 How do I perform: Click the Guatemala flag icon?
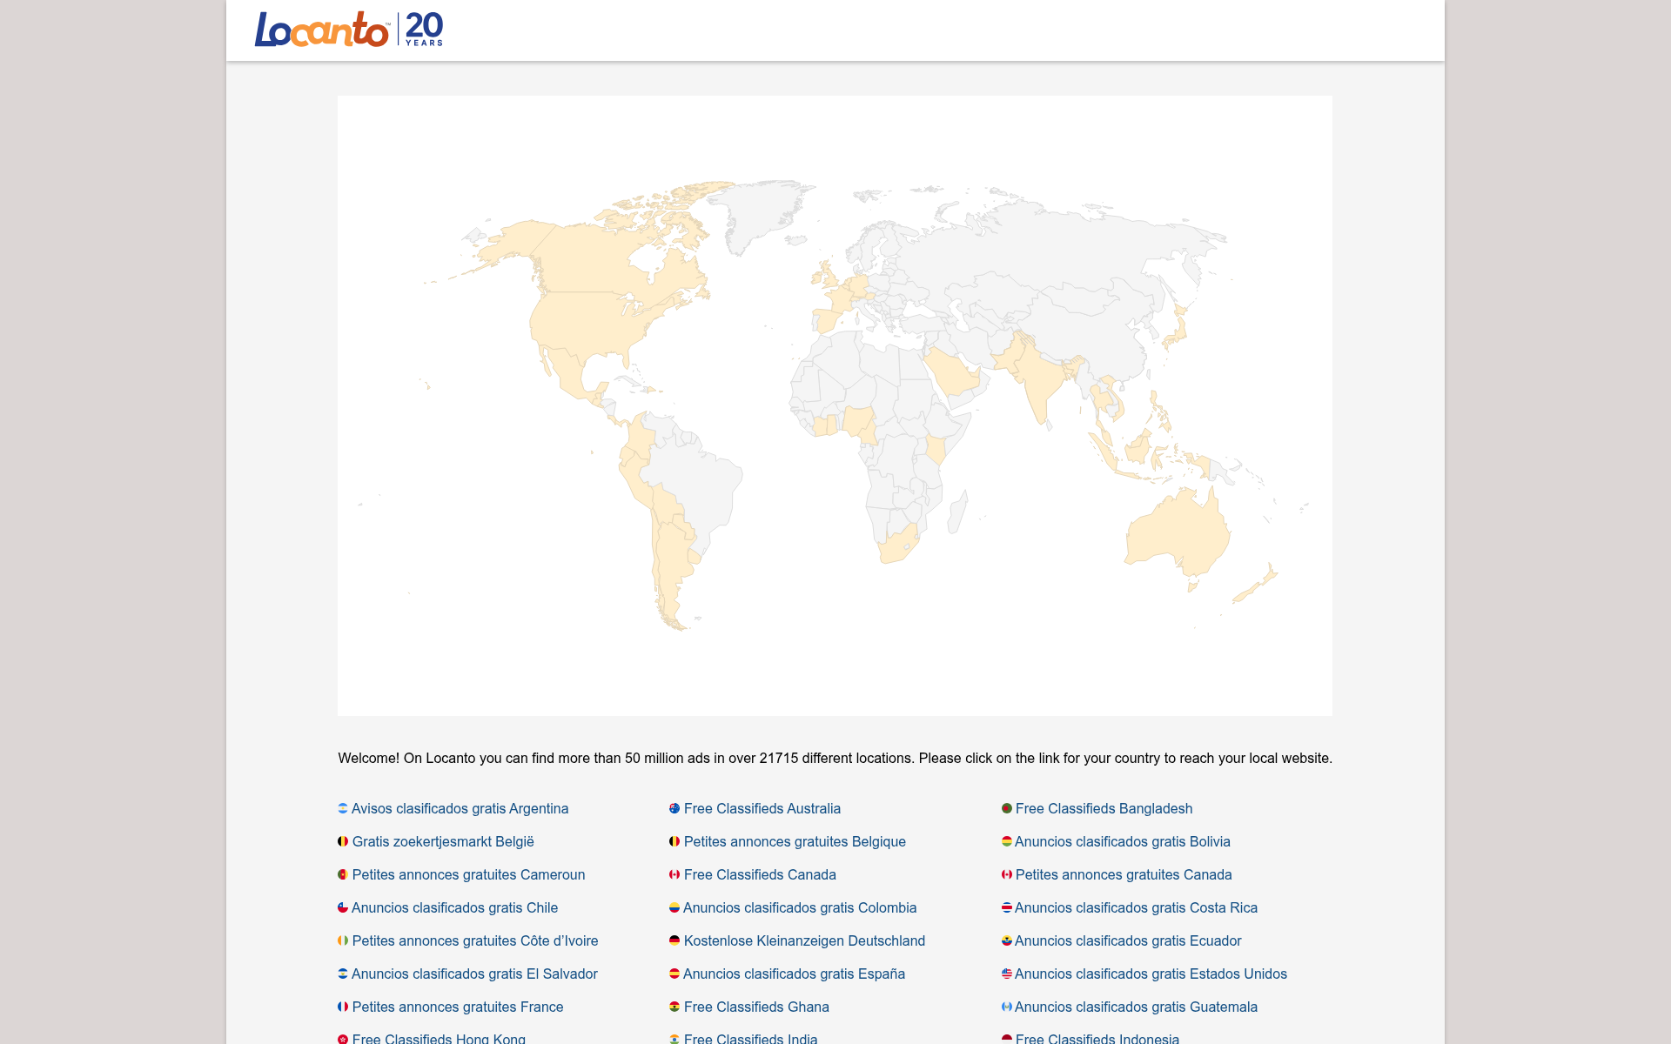[1007, 1007]
